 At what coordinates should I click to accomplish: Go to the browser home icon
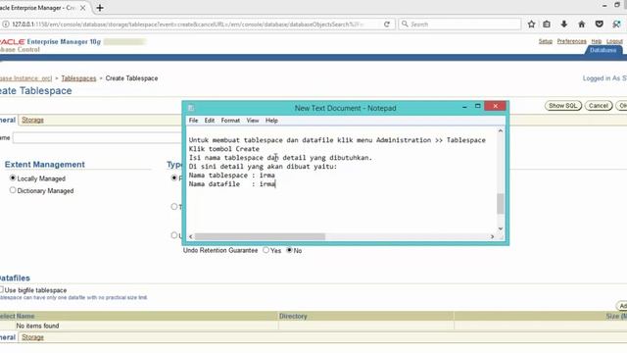tap(581, 25)
